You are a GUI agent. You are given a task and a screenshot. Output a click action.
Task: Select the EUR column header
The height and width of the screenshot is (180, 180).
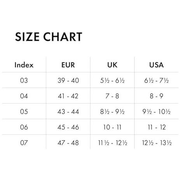[68, 65]
